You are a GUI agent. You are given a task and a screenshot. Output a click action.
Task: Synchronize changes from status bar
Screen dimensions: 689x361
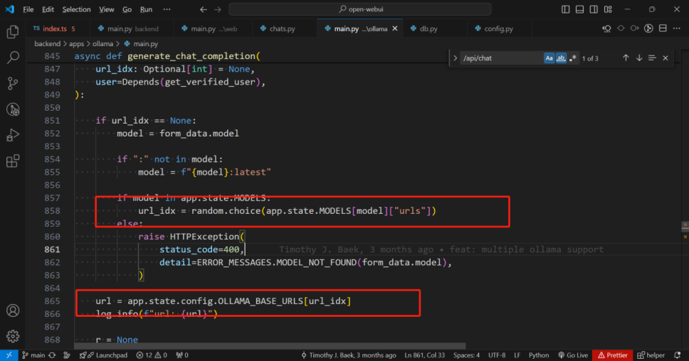52,355
